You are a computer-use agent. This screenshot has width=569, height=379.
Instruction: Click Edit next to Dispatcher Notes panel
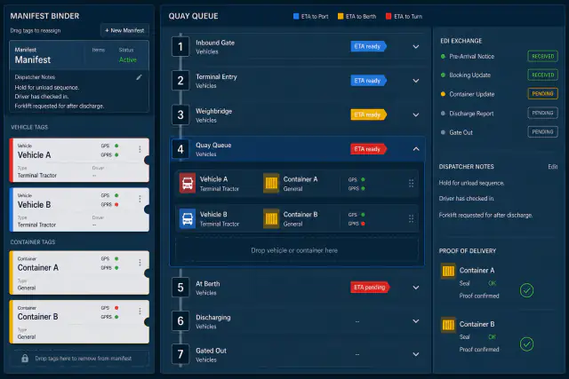click(x=553, y=167)
